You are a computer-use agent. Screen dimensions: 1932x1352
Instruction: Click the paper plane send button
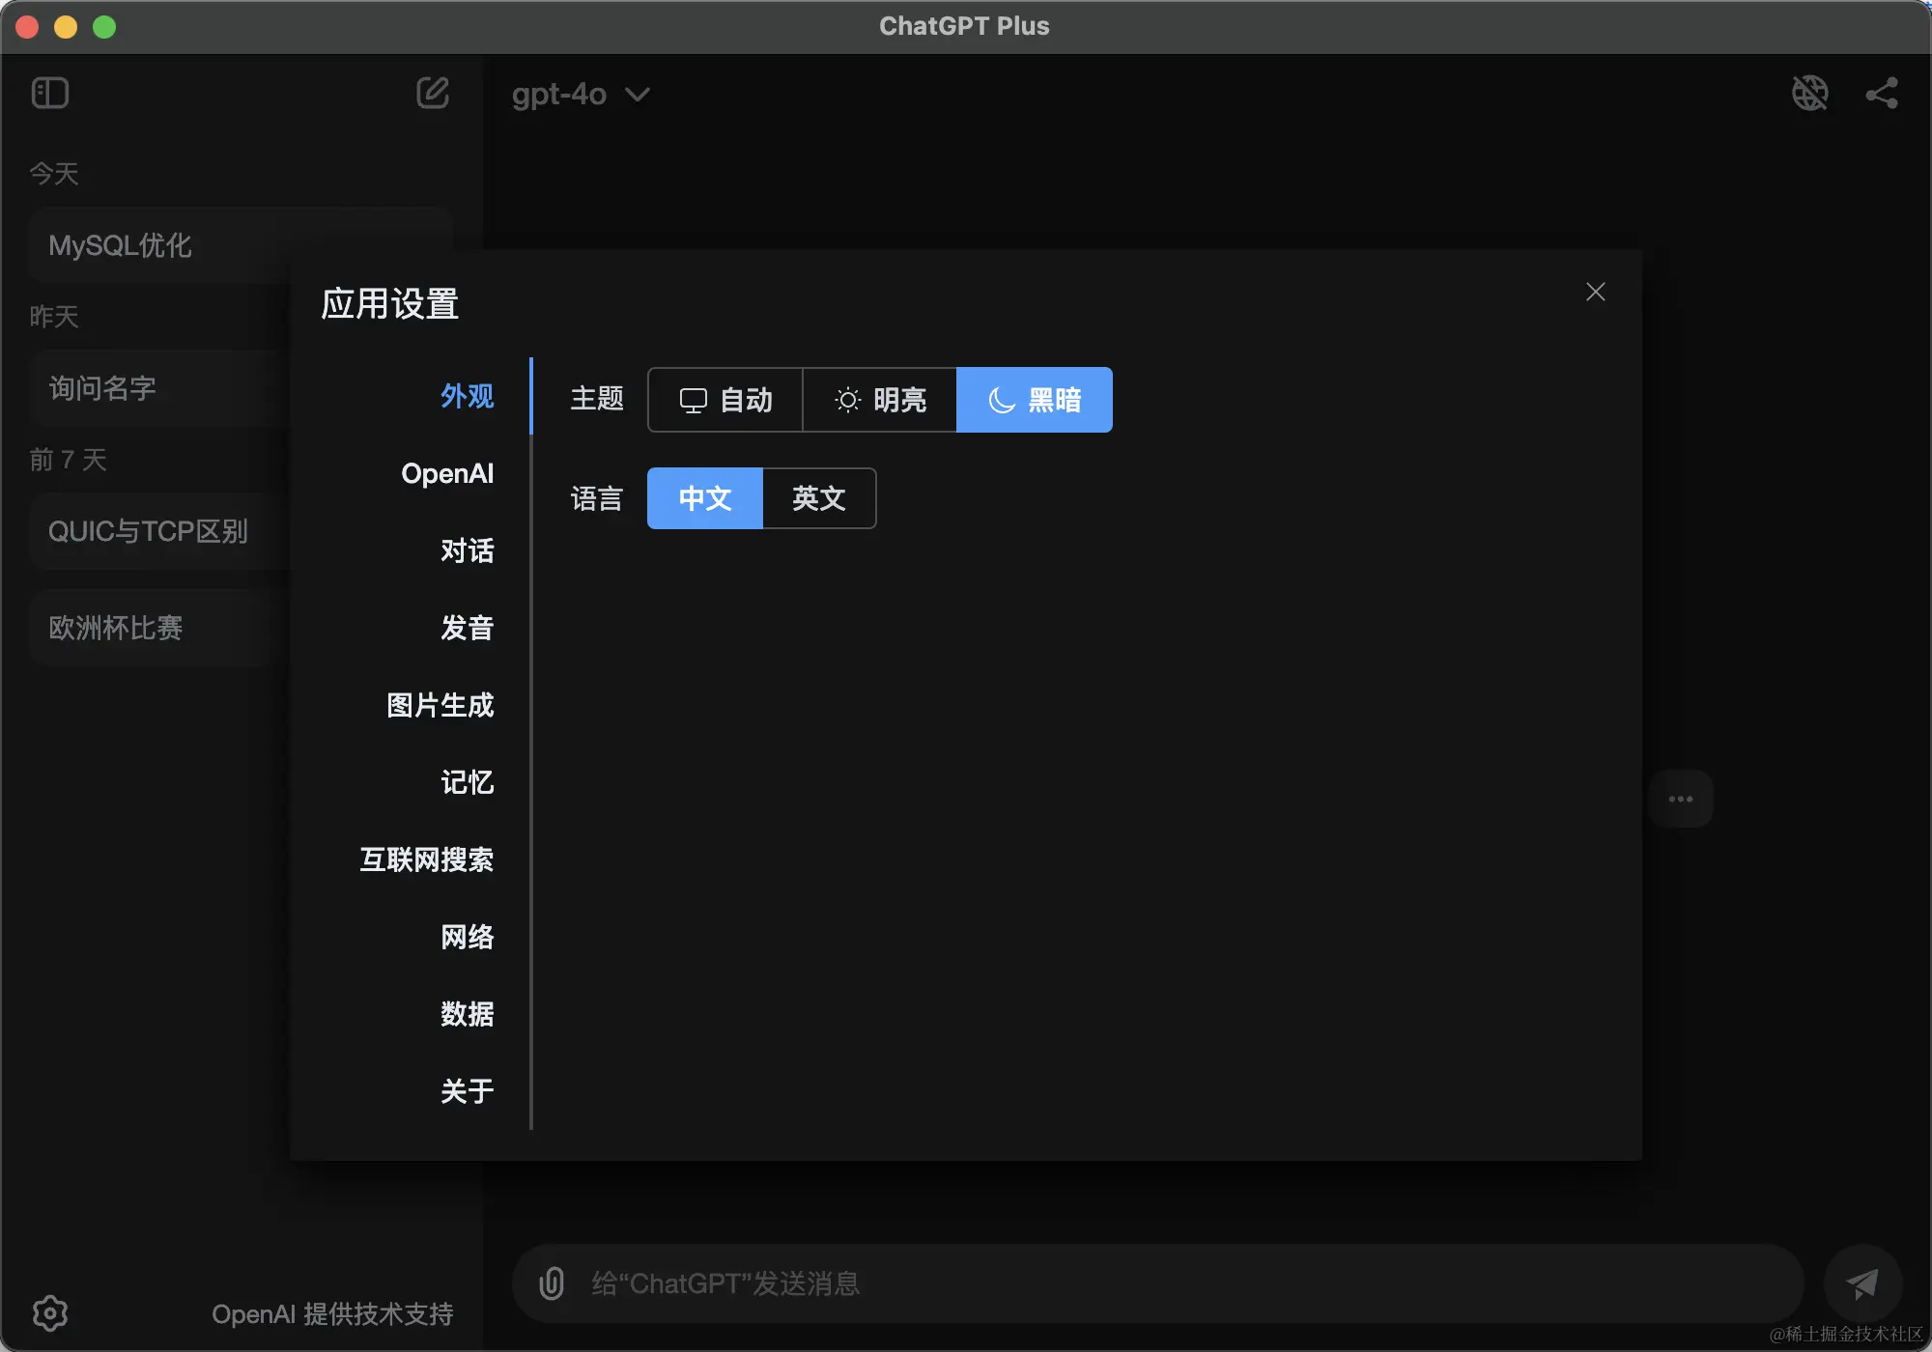point(1861,1283)
